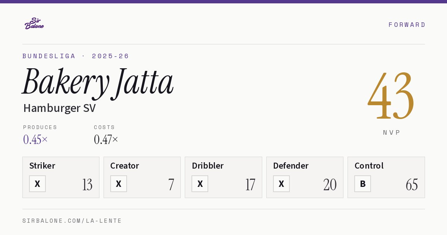Viewport: 447px width, 235px height.
Task: Click the Sir Balone logo
Action: [x=34, y=23]
